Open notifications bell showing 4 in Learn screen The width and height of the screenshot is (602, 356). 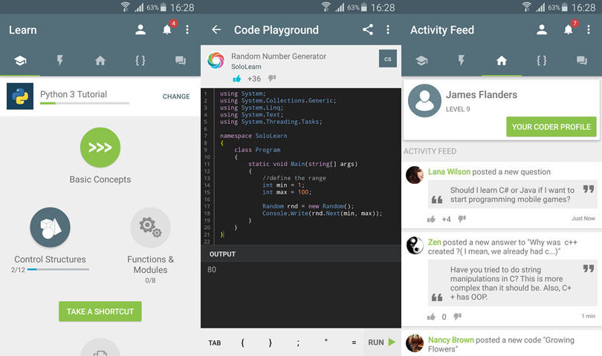168,29
